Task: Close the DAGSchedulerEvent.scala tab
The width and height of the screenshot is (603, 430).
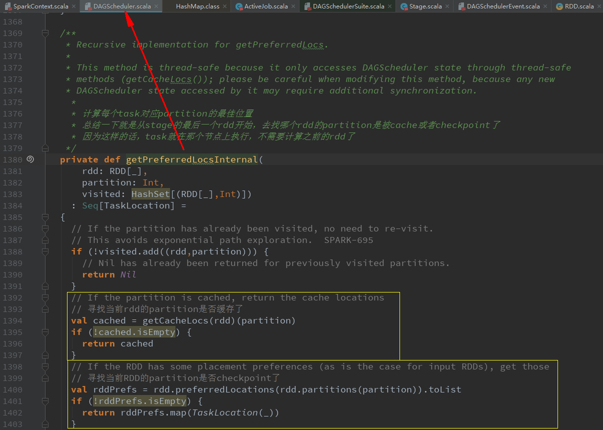Action: (x=545, y=6)
